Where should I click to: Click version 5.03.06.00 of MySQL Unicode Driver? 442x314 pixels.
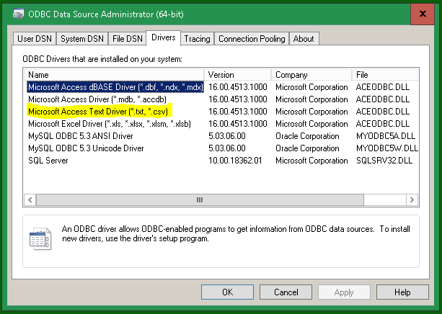227,148
